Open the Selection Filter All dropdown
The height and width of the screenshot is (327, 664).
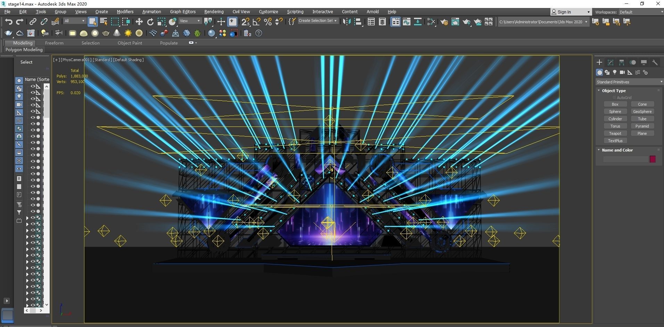click(74, 21)
